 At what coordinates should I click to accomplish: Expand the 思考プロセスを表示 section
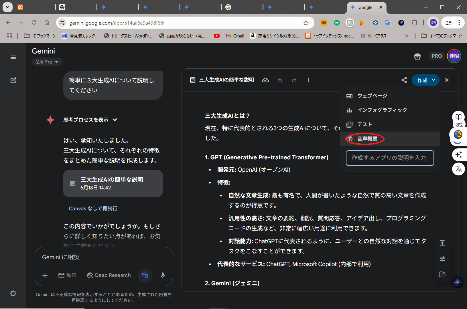[x=90, y=120]
